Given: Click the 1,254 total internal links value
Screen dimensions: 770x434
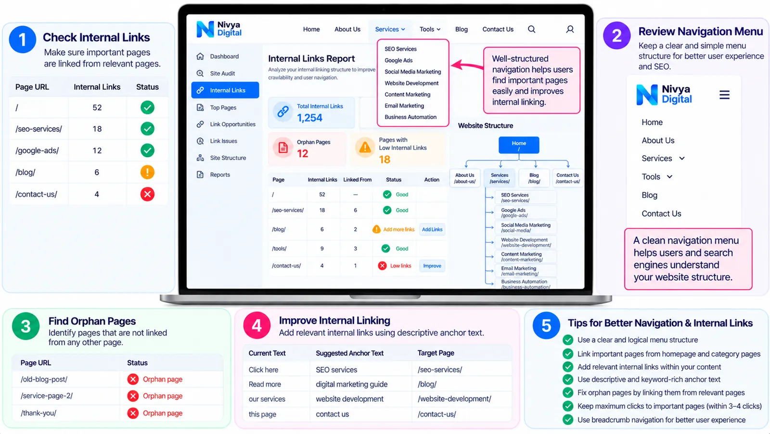Looking at the screenshot, I should [x=309, y=118].
